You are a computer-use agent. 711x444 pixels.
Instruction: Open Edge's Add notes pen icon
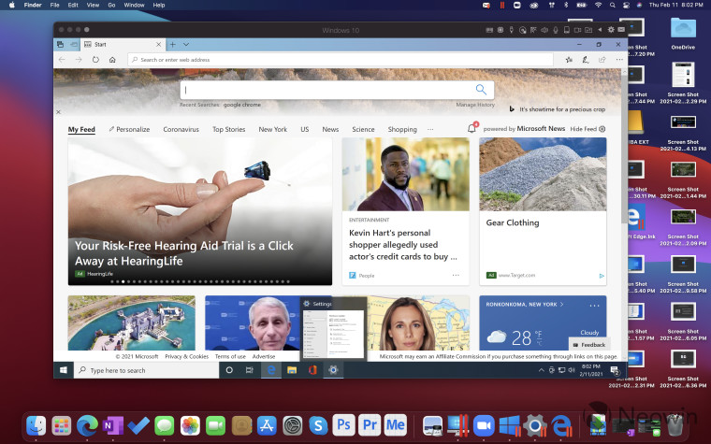tap(586, 60)
